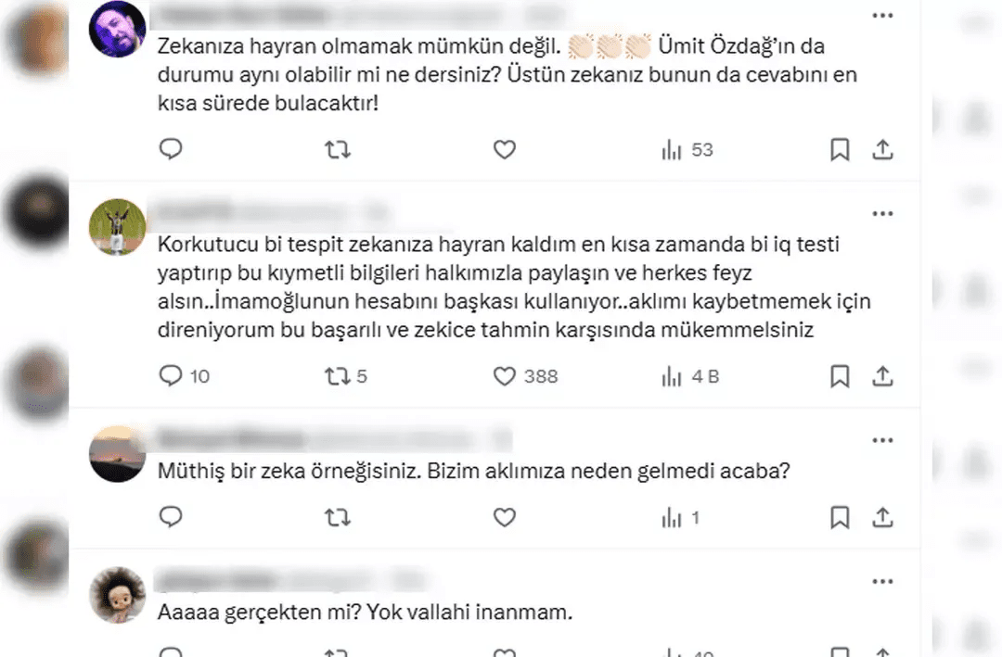This screenshot has width=1002, height=657.
Task: Like the Ümit Özdağ tweet
Action: (x=504, y=149)
